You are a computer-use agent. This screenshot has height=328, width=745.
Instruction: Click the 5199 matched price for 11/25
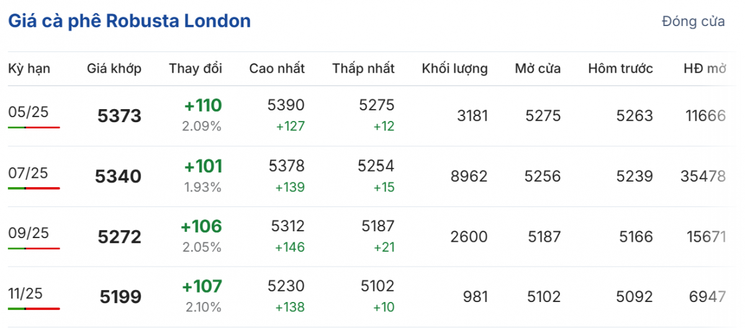[x=120, y=297]
